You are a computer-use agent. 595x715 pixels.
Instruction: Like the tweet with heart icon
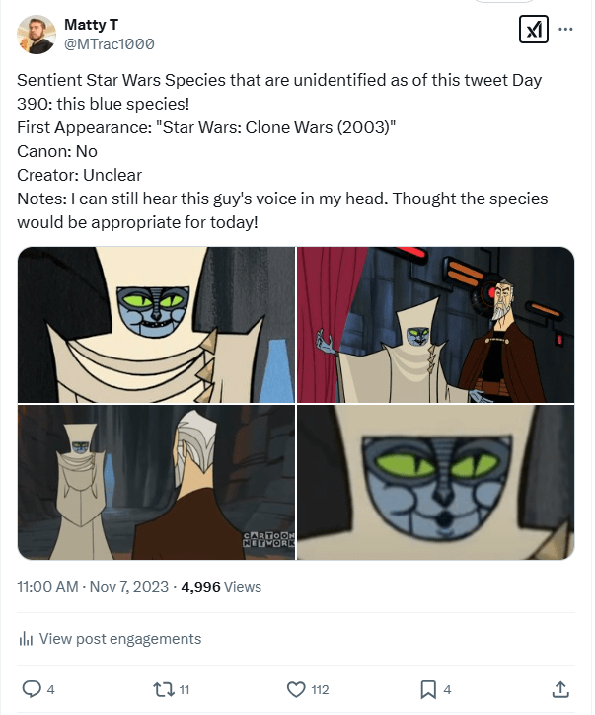click(296, 688)
